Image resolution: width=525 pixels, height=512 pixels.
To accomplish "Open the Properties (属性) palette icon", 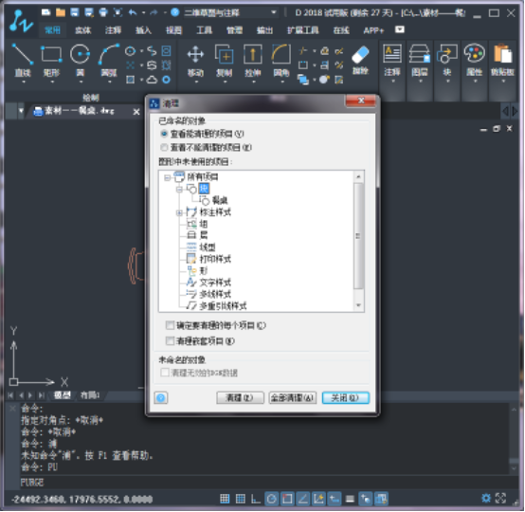I will coord(475,61).
